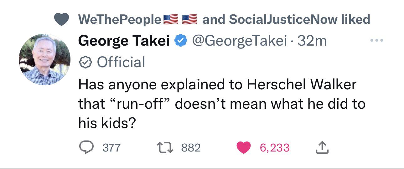Click the Official label text
This screenshot has height=169, width=404.
pyautogui.click(x=121, y=62)
